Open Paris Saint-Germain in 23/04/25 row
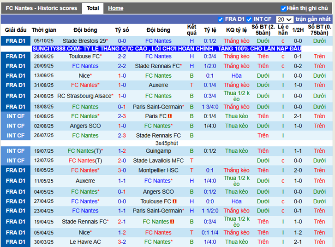Screen dimensions: 335x247 click(157, 211)
